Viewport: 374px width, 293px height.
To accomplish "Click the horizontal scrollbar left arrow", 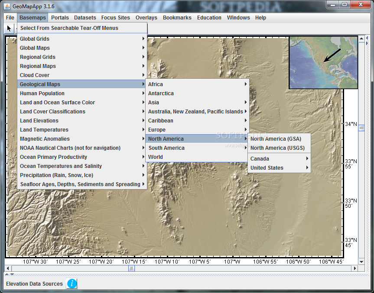I will 8,268.
